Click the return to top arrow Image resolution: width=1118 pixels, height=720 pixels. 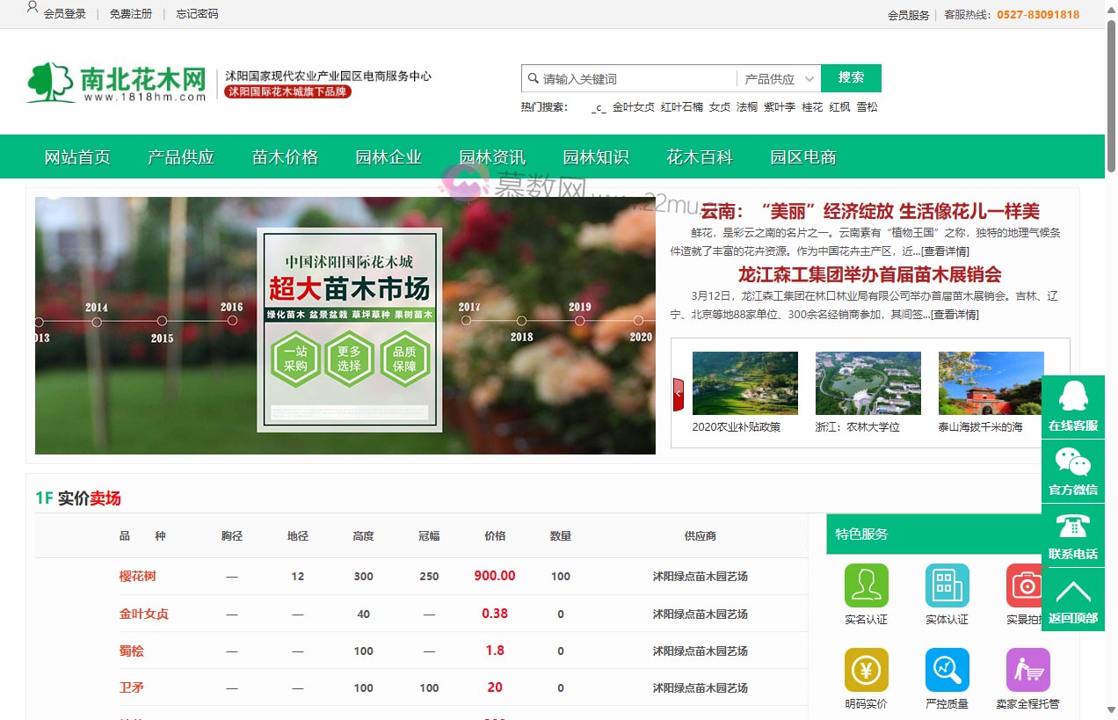1072,591
